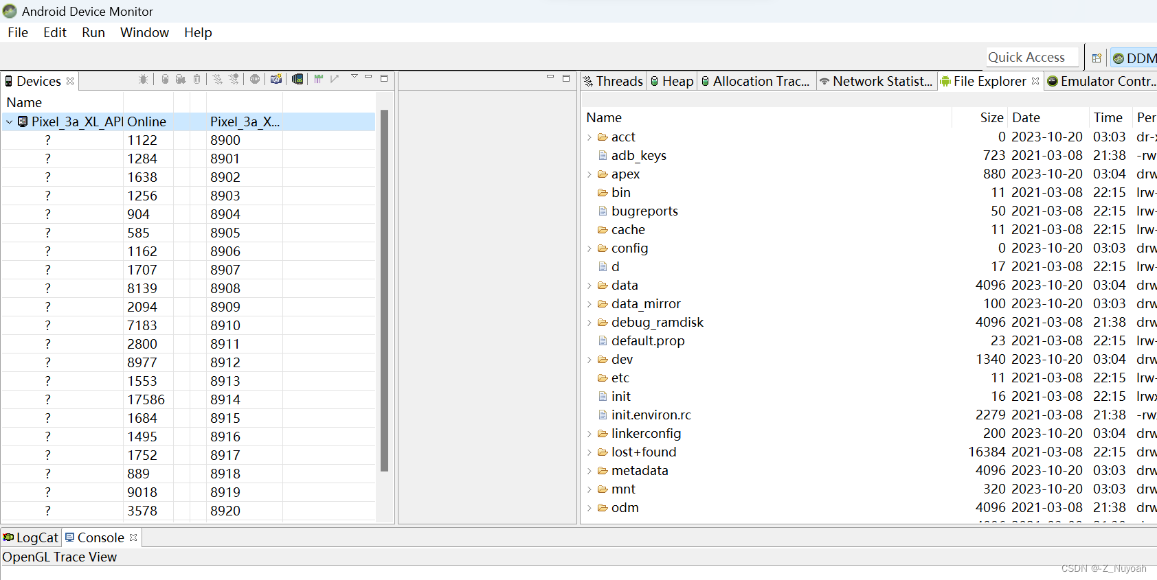This screenshot has height=580, width=1157.
Task: Open the Devices panel view menu triangle
Action: [355, 77]
